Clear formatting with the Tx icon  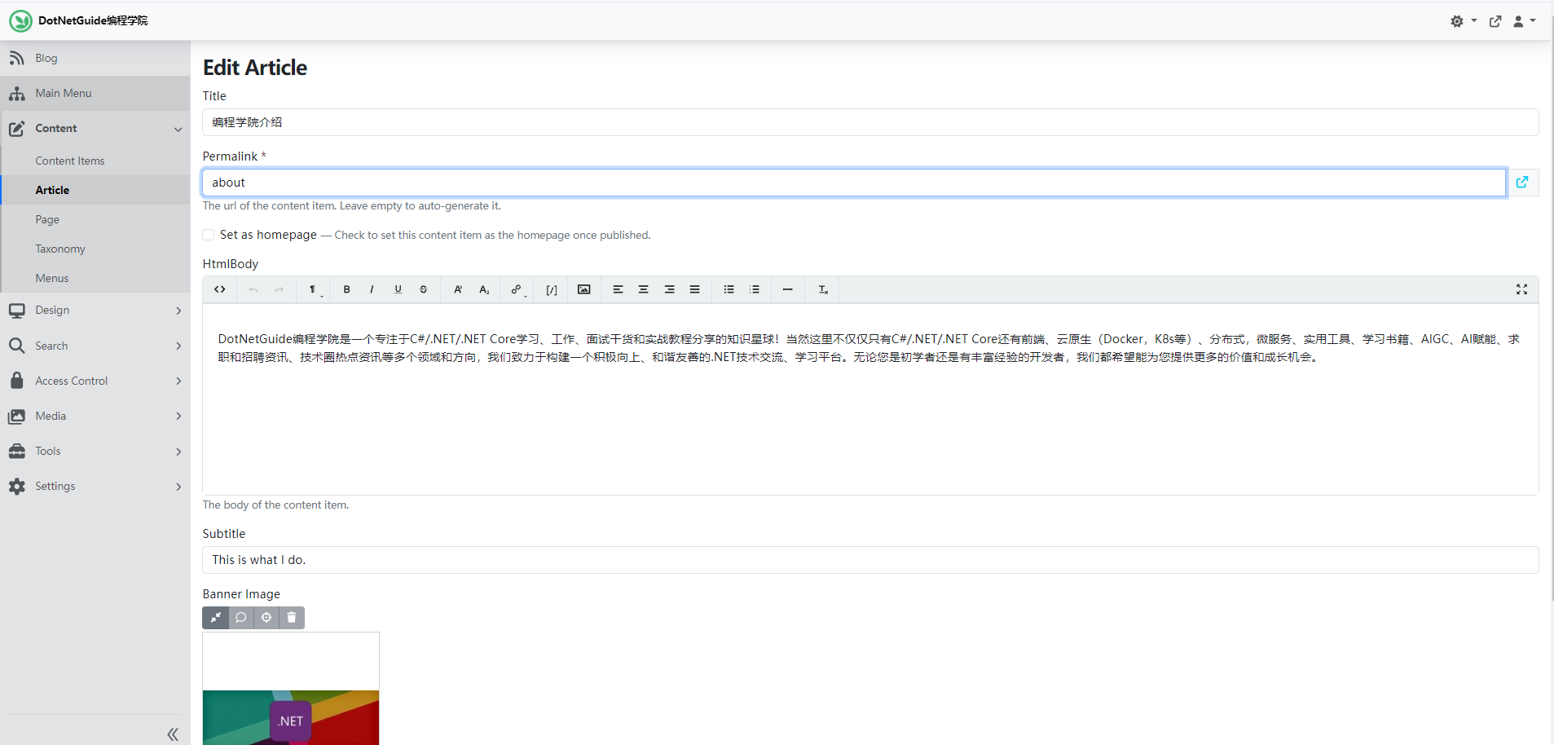coord(823,289)
